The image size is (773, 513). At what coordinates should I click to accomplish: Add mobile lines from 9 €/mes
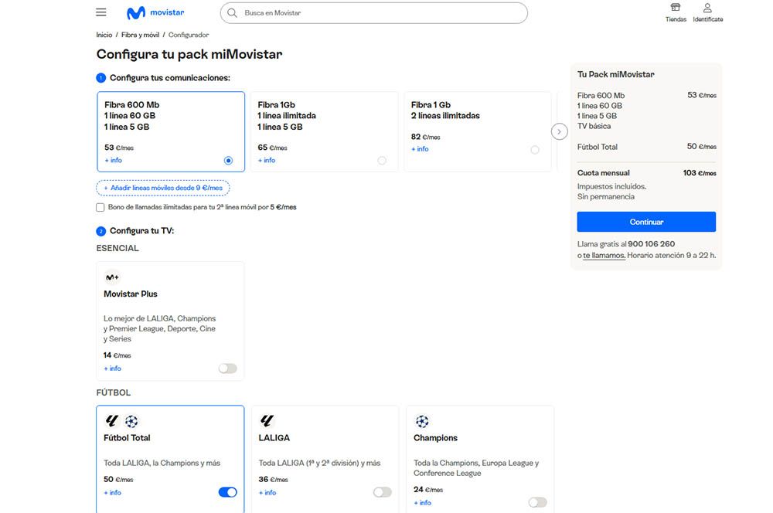pos(163,188)
